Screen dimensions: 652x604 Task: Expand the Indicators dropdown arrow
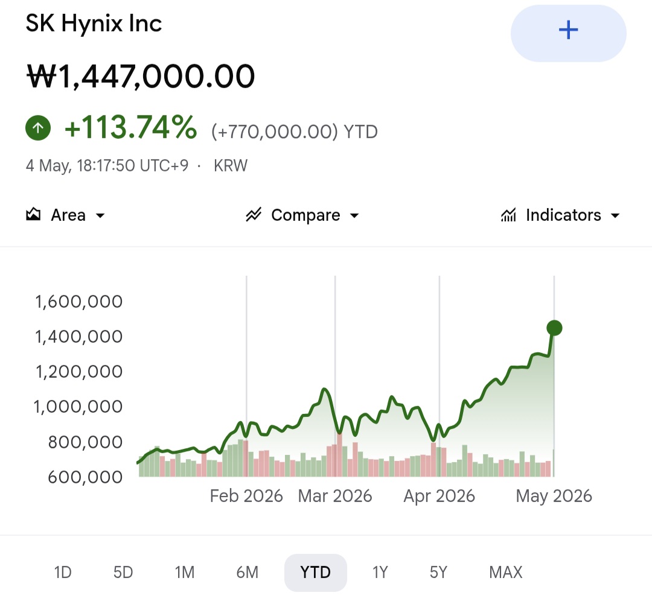(615, 215)
